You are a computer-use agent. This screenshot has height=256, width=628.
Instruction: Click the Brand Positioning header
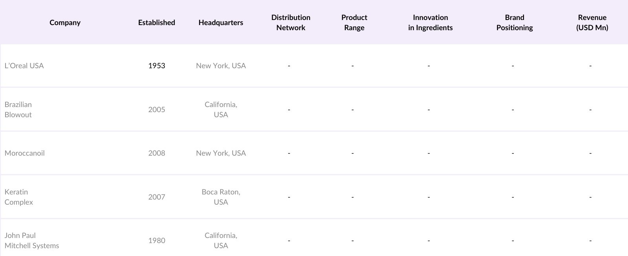point(514,23)
